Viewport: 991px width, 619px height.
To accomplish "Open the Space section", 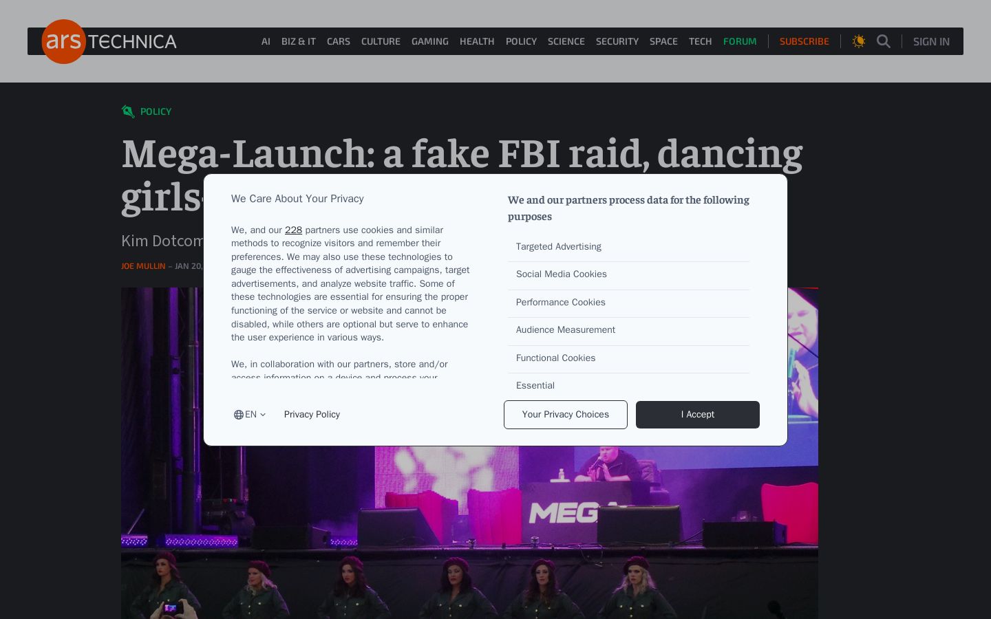I will [663, 41].
